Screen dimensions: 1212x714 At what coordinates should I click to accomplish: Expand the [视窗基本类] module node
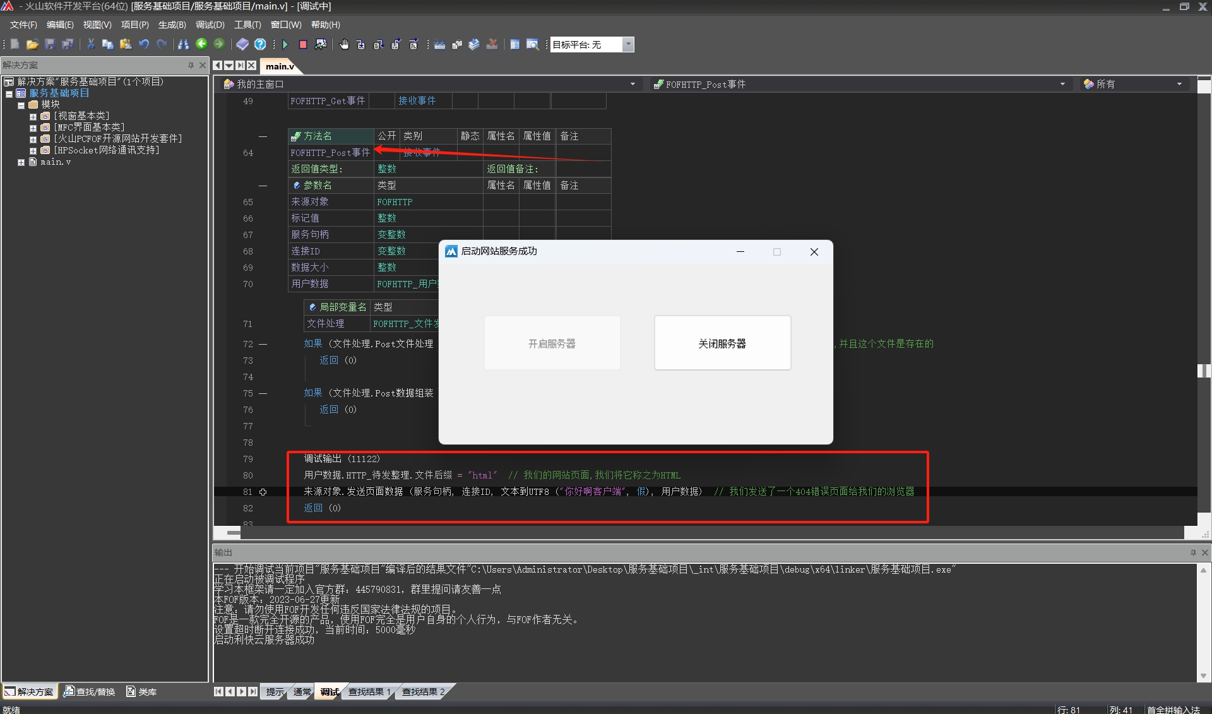(x=33, y=116)
